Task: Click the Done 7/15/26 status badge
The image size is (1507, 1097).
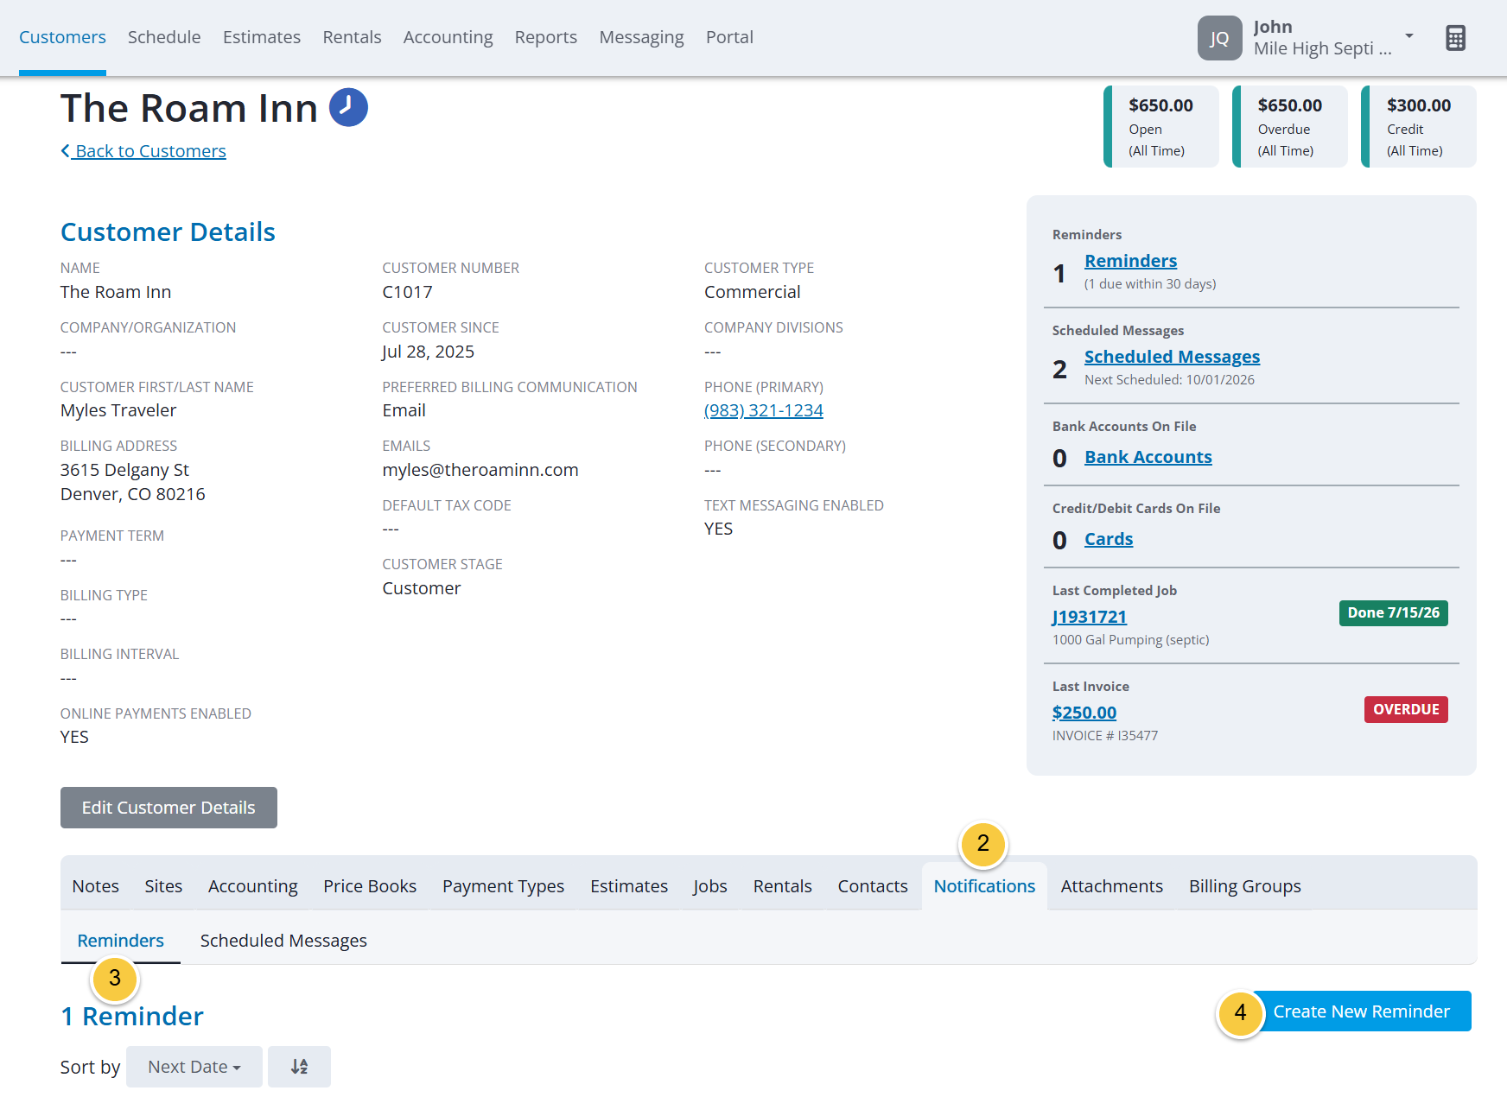Action: [1393, 613]
